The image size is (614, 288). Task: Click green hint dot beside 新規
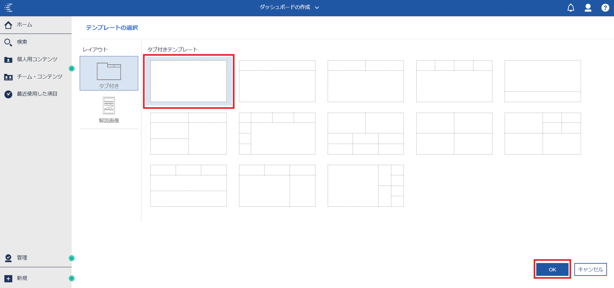tap(72, 278)
